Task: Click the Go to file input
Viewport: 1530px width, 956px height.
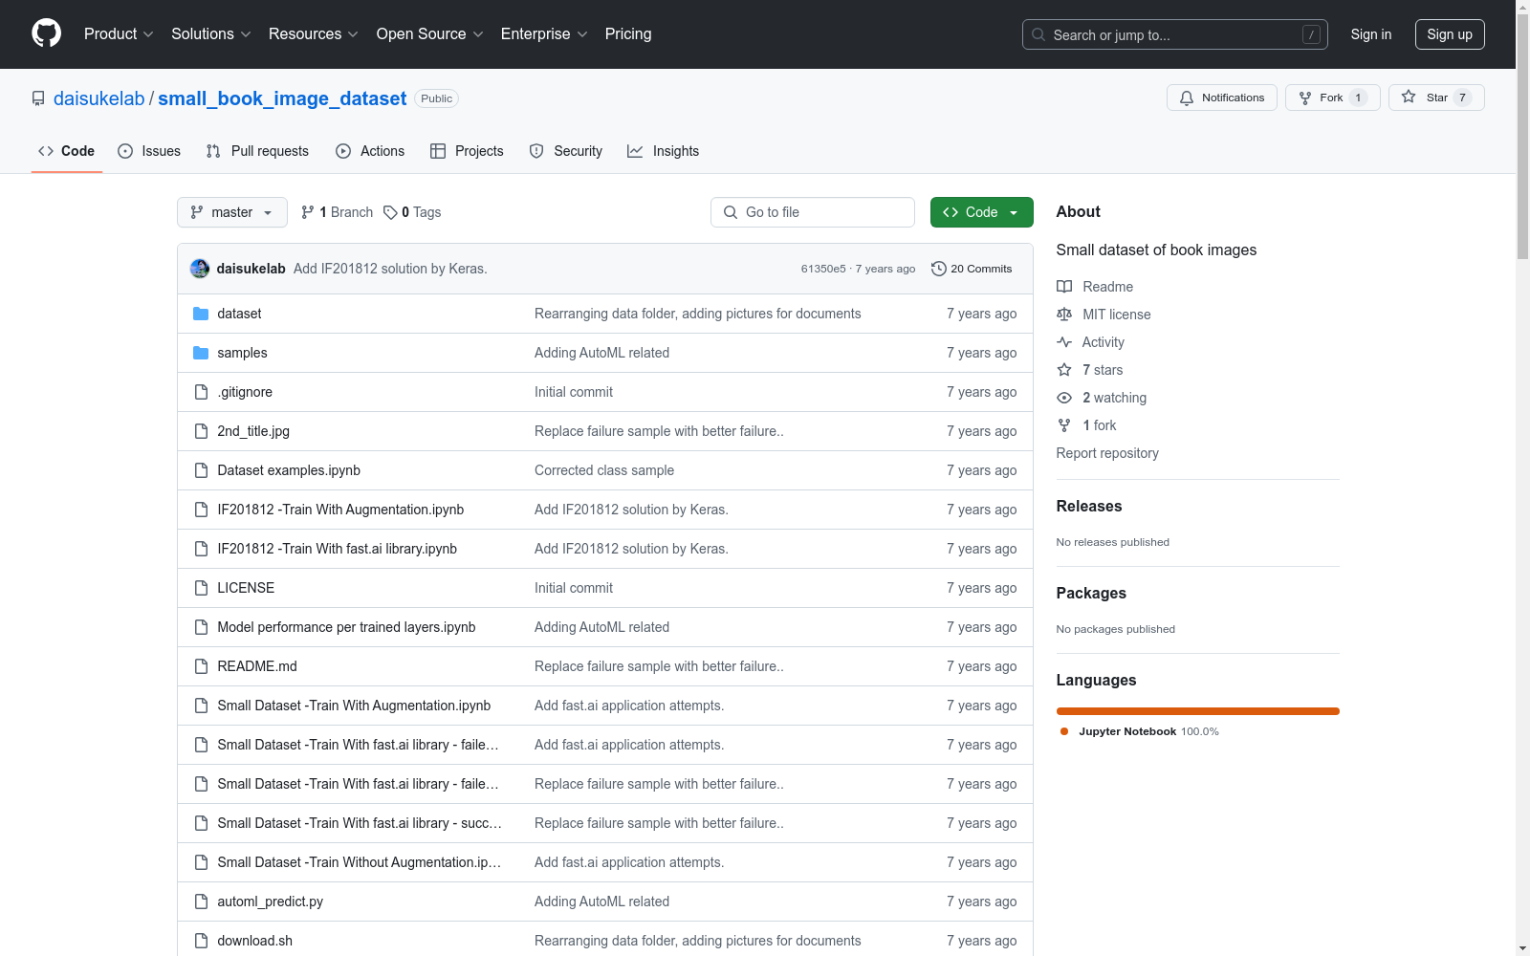Action: click(813, 212)
